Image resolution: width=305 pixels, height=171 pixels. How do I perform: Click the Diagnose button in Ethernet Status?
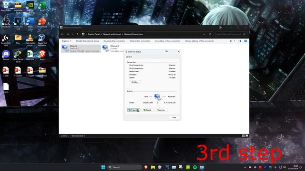pos(161,110)
